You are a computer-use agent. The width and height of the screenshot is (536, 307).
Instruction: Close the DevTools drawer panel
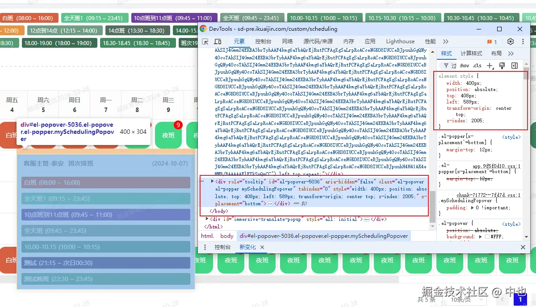(523, 247)
